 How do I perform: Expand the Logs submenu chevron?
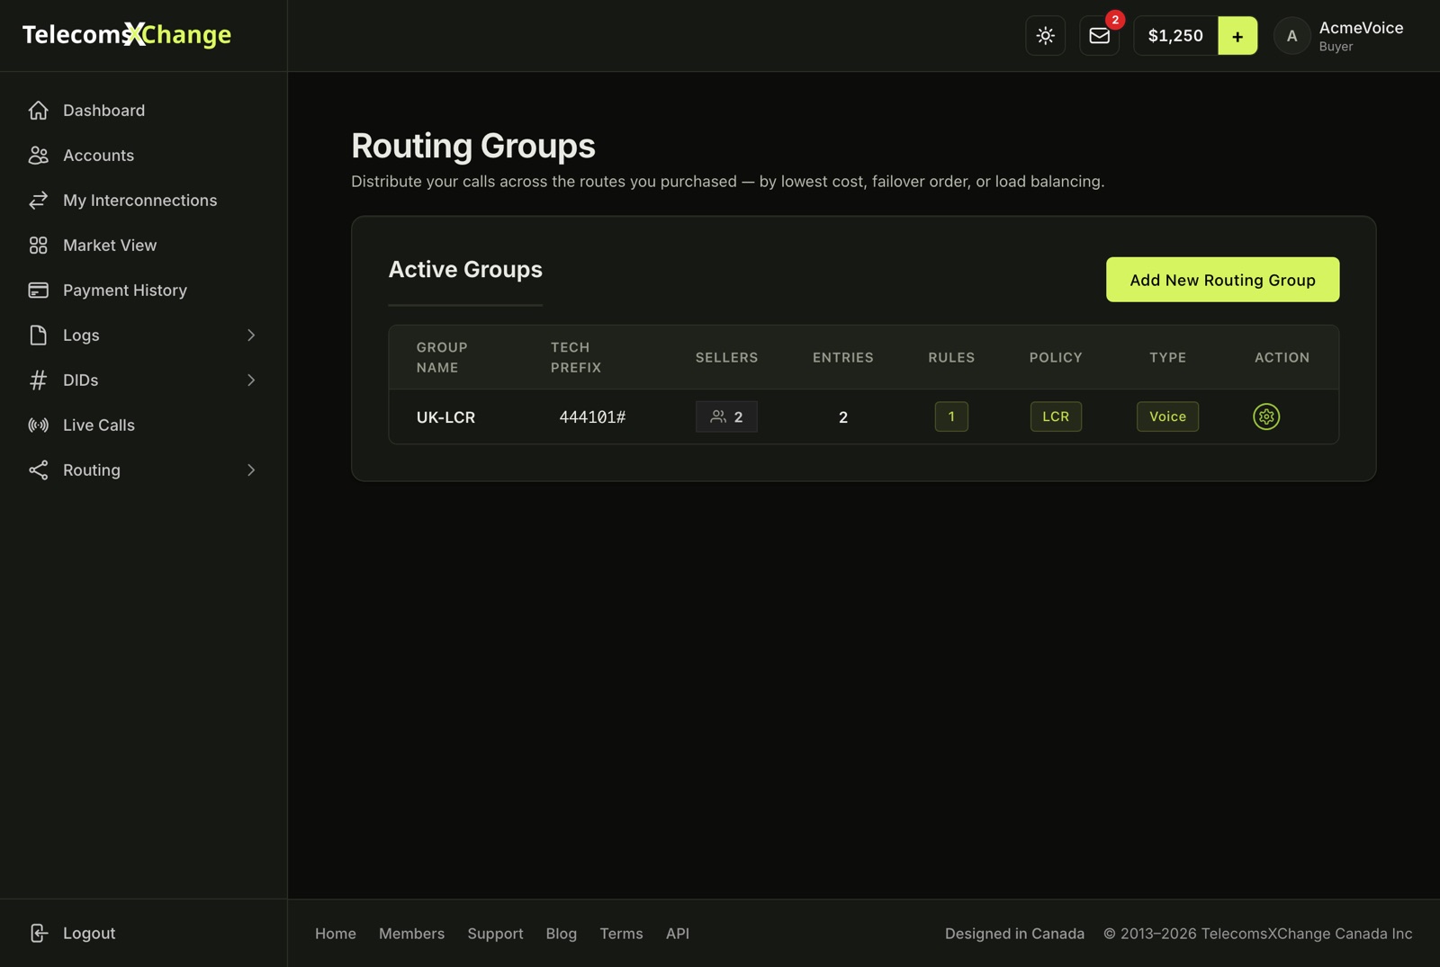pos(251,335)
